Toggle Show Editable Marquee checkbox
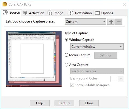Image resolution: width=129 pixels, height=109 pixels. [72, 85]
